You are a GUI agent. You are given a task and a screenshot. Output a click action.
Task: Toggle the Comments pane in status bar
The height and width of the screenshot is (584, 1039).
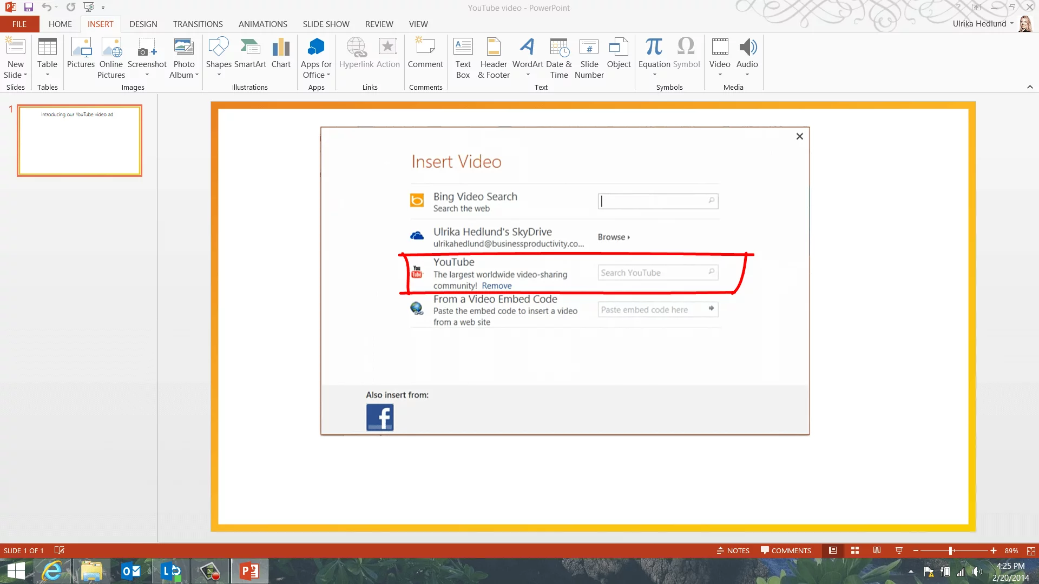(786, 550)
